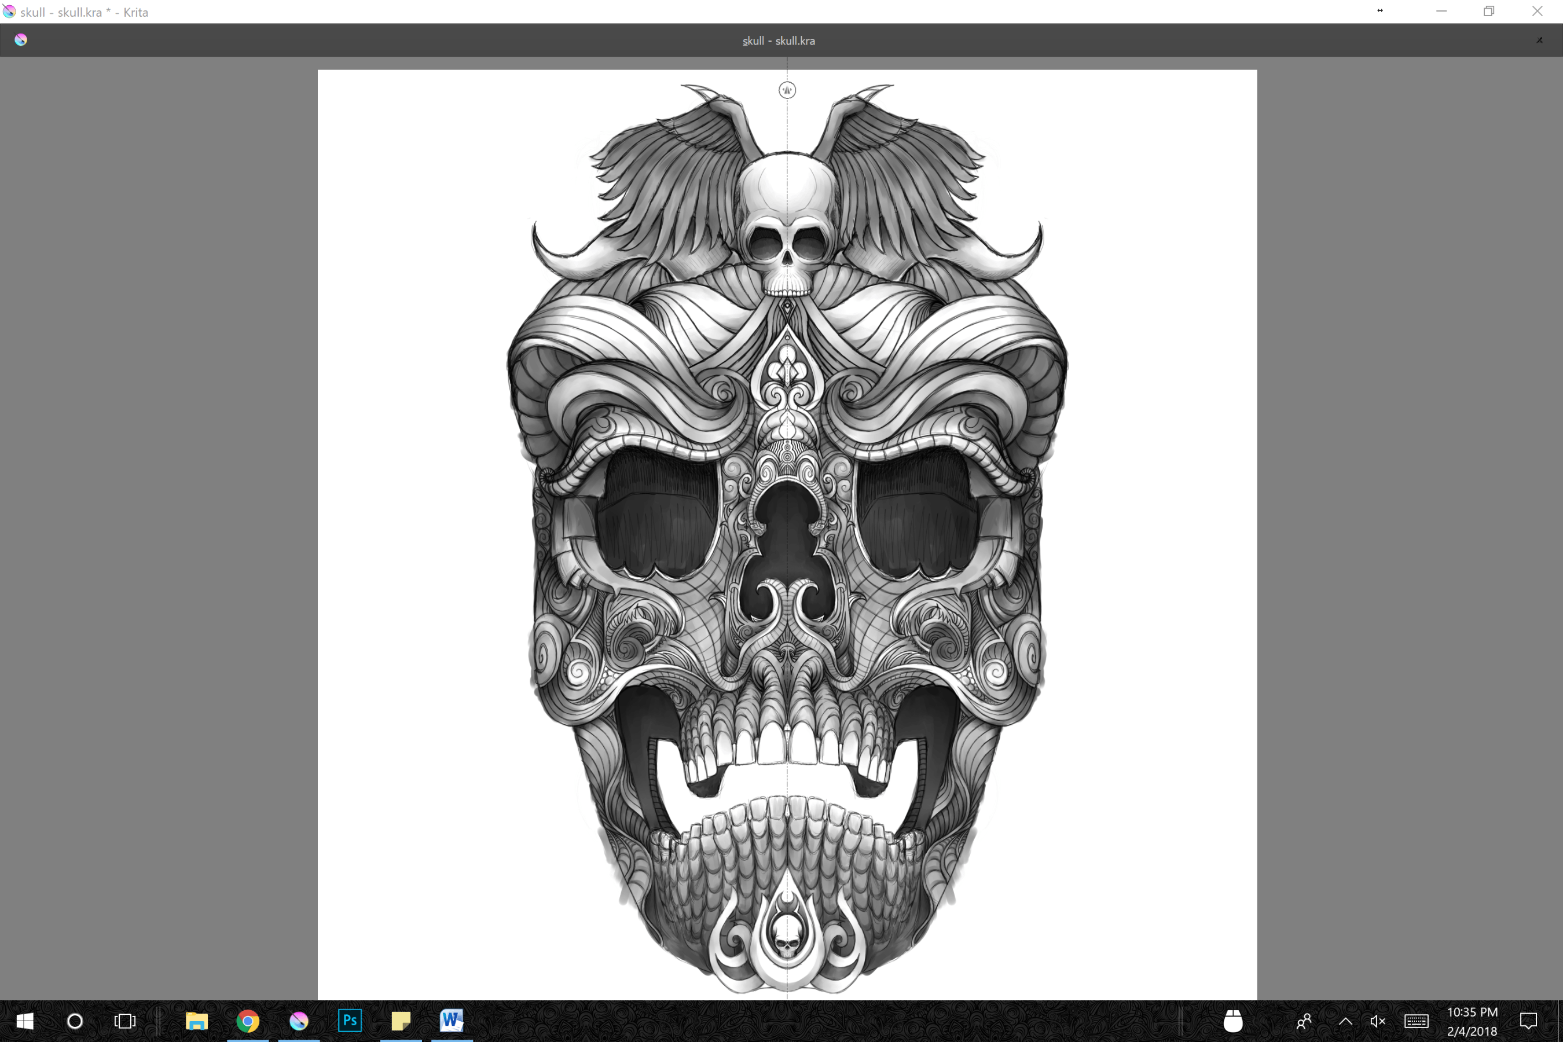
Task: Close the skull.kra document subwindow
Action: [1539, 40]
